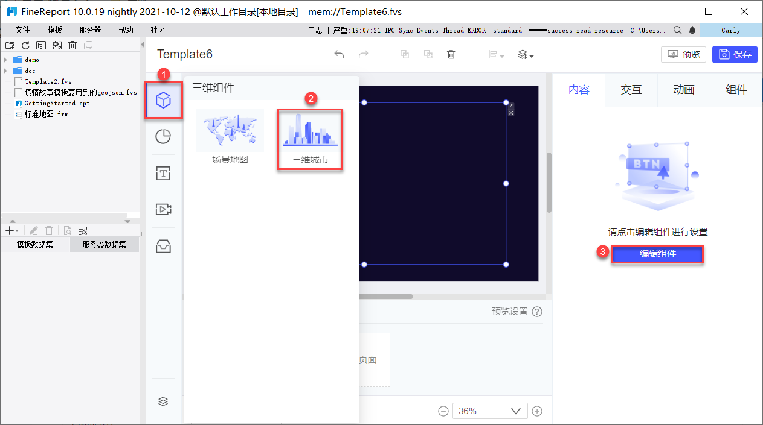The image size is (763, 425).
Task: Click the template view icon in file toolbar
Action: pyautogui.click(x=41, y=45)
